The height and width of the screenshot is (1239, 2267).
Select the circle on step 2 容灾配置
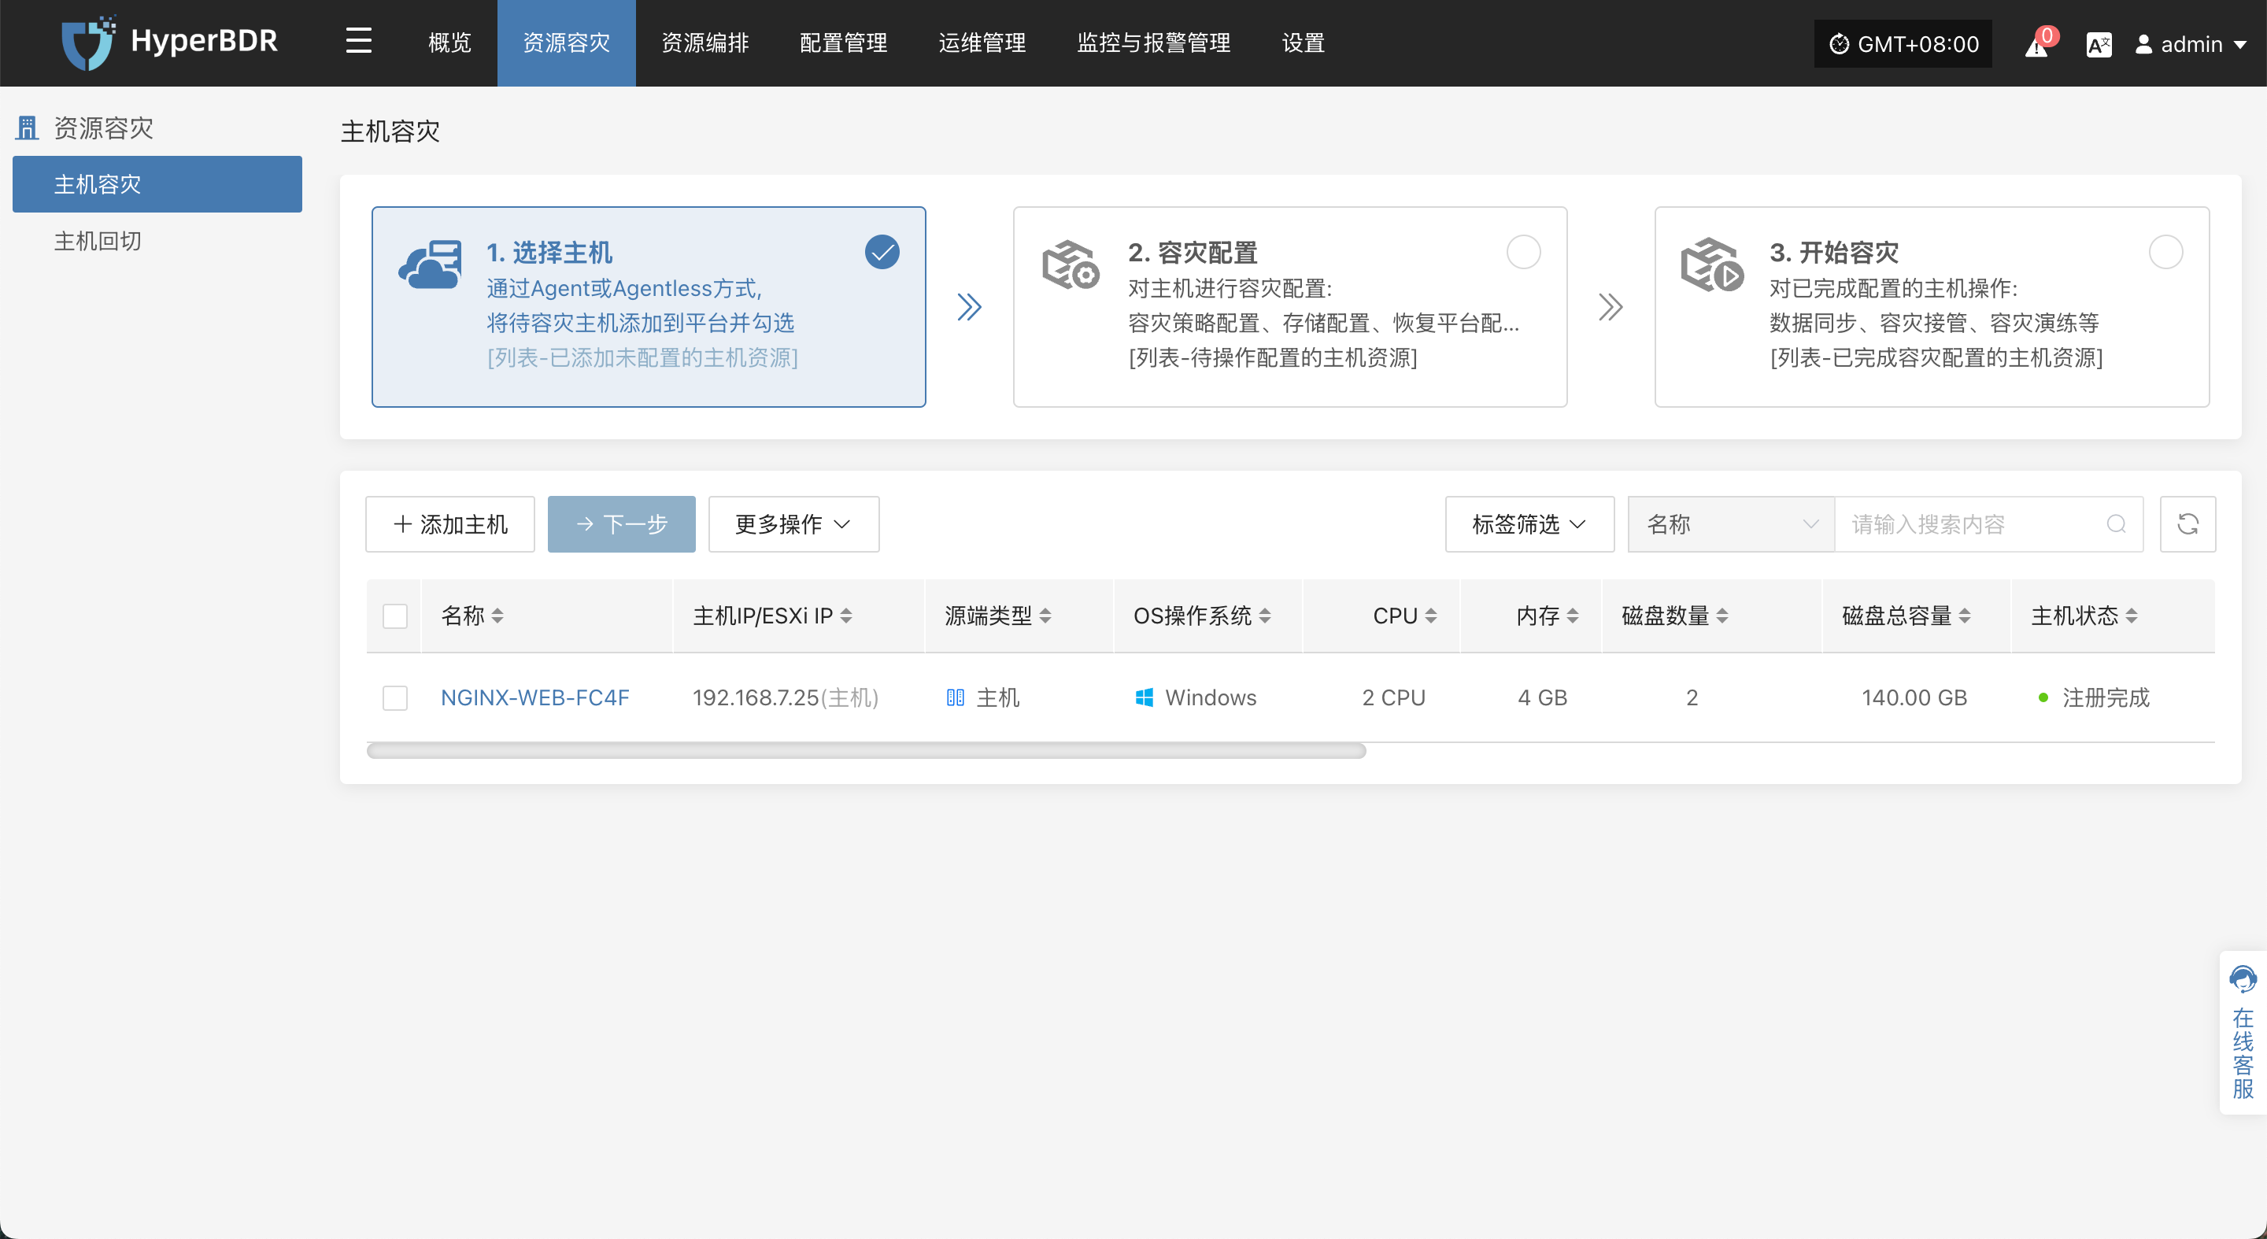point(1523,253)
